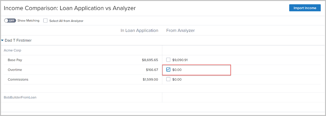Check the Commissions $0.00 analyzer checkbox
Screen dimensions: 326x116
(x=168, y=79)
